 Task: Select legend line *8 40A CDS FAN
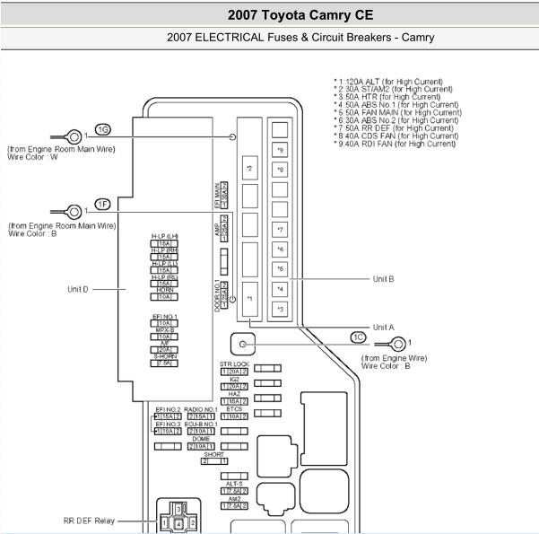point(396,136)
